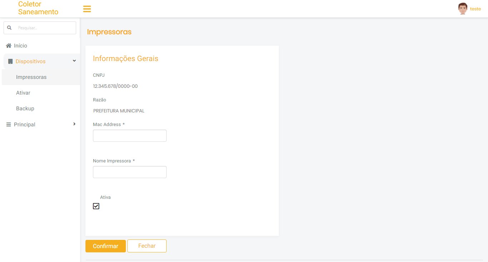Expand the Principal menu arrow
The width and height of the screenshot is (488, 262).
[x=74, y=124]
